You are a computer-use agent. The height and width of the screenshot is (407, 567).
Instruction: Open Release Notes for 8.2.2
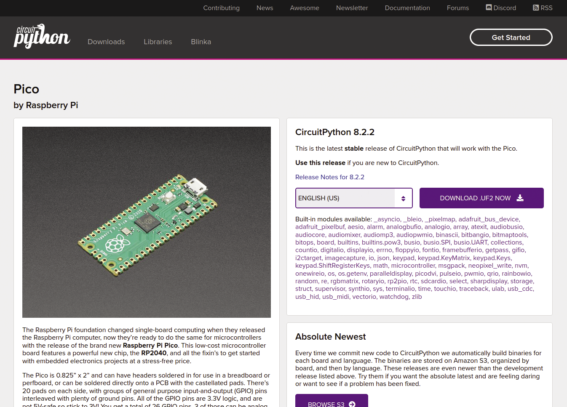[330, 177]
